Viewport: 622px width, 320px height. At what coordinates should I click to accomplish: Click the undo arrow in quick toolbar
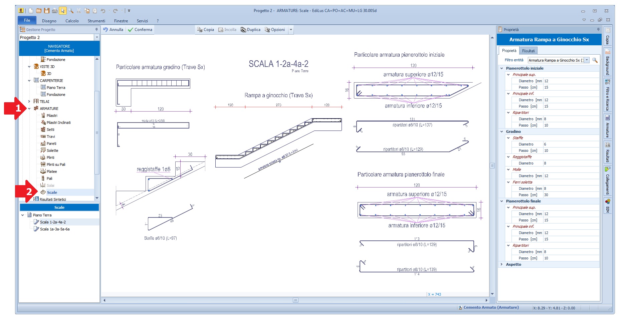103,11
